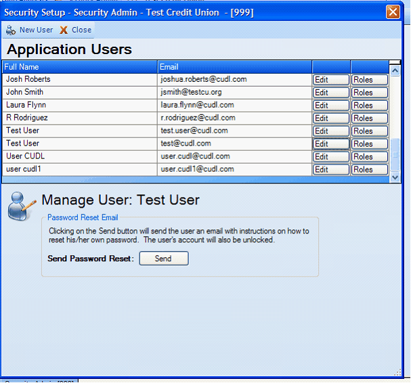Click the r.rodriguez@cudl.com email cell
411x383 pixels.
coord(234,118)
